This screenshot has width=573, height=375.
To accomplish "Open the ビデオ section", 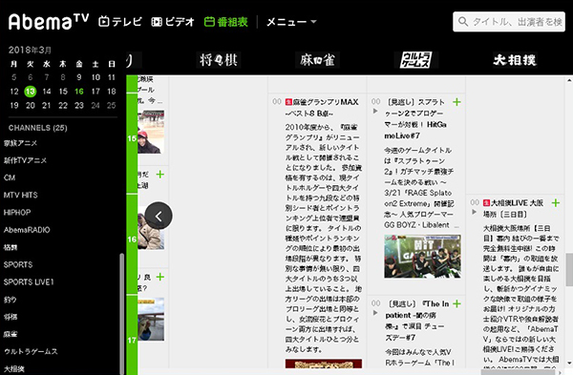I will (x=173, y=22).
